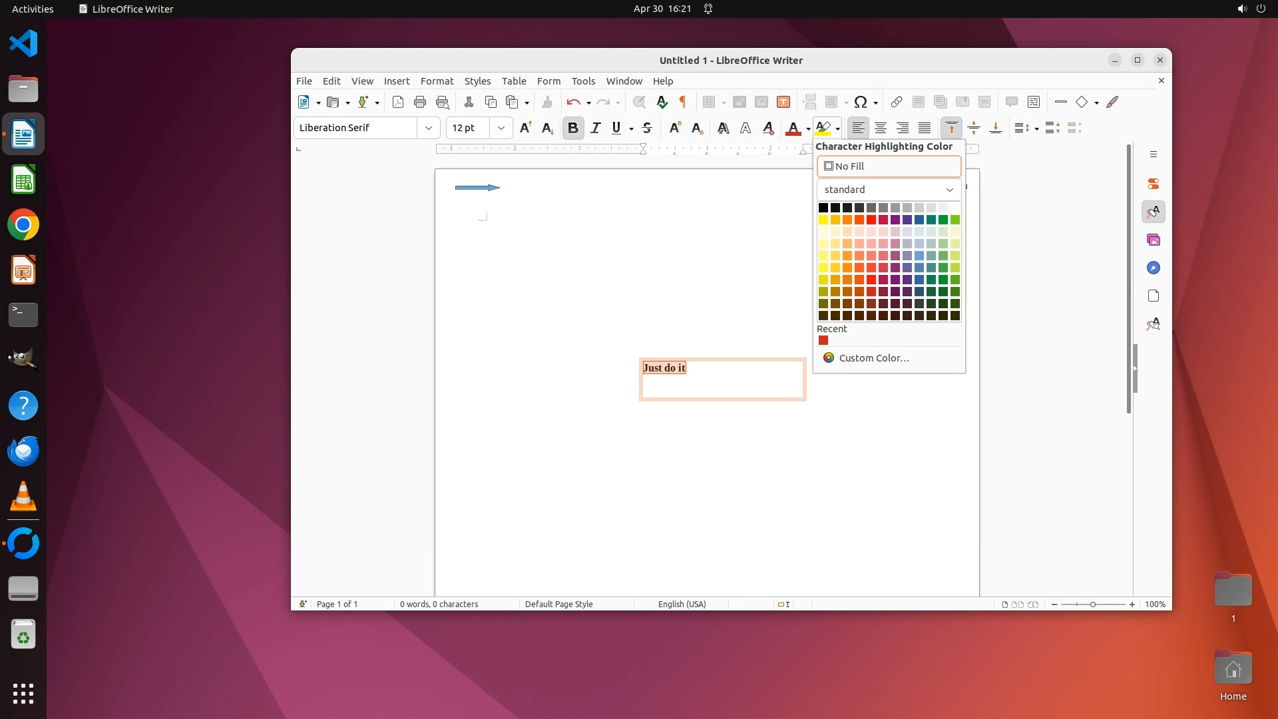Open the Format menu
This screenshot has height=719, width=1278.
(437, 81)
